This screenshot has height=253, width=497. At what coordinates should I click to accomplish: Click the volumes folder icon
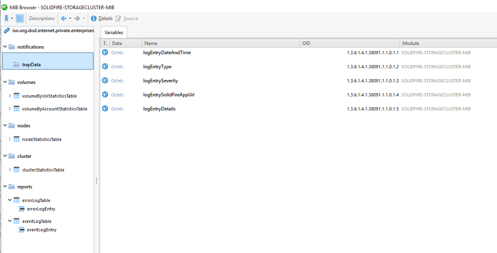[x=11, y=82]
